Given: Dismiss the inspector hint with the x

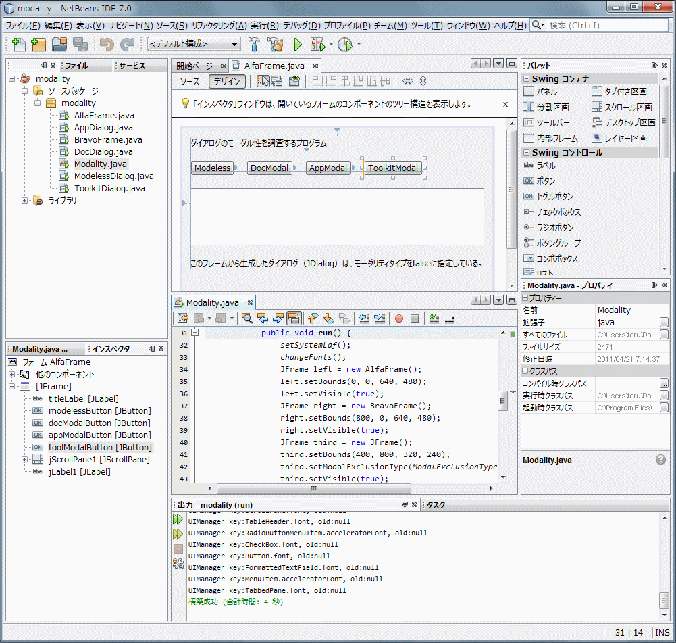Looking at the screenshot, I should [505, 104].
